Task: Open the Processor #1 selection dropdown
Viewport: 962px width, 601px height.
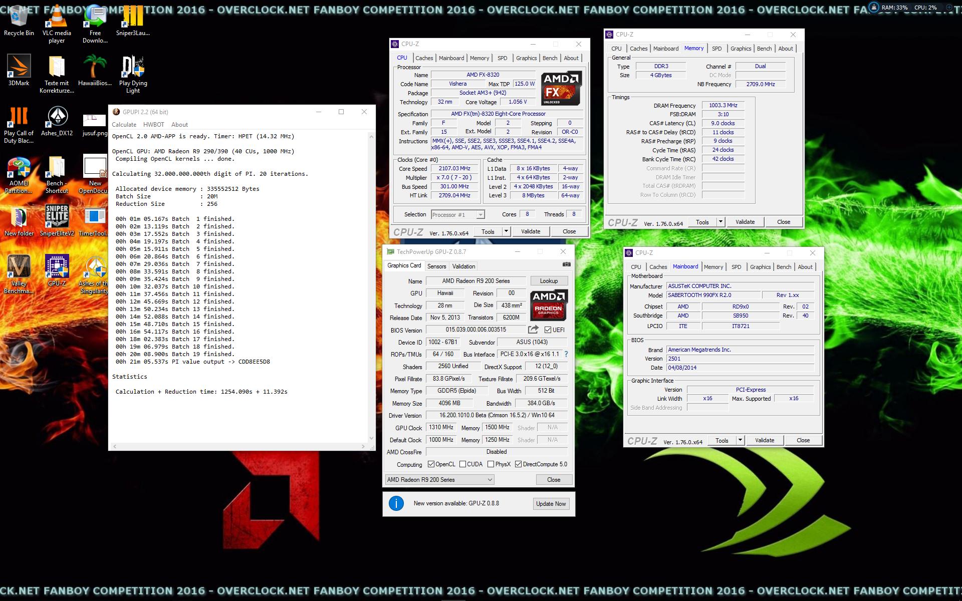Action: tap(457, 214)
